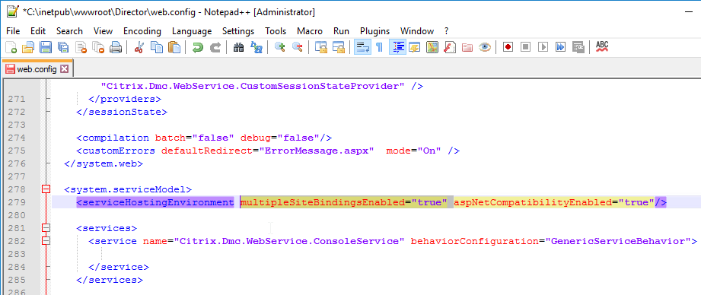Create a new file with New icon
This screenshot has width=701, height=295.
(x=11, y=47)
